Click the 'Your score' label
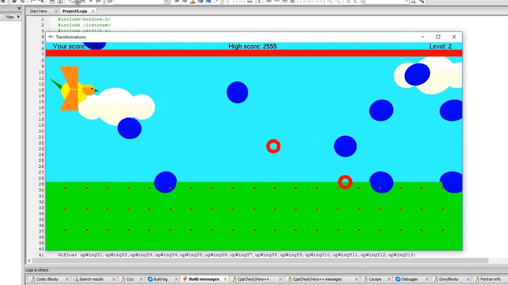Viewport: 508px width, 285px height. coord(69,46)
